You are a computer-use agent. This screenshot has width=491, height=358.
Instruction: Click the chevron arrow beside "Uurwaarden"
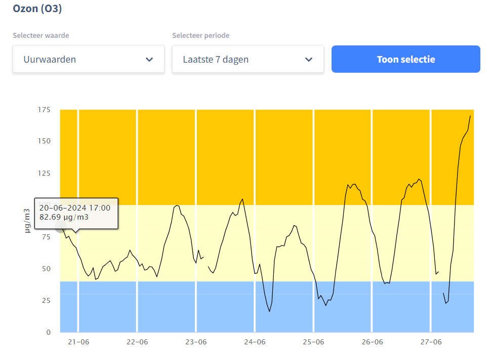pos(149,60)
